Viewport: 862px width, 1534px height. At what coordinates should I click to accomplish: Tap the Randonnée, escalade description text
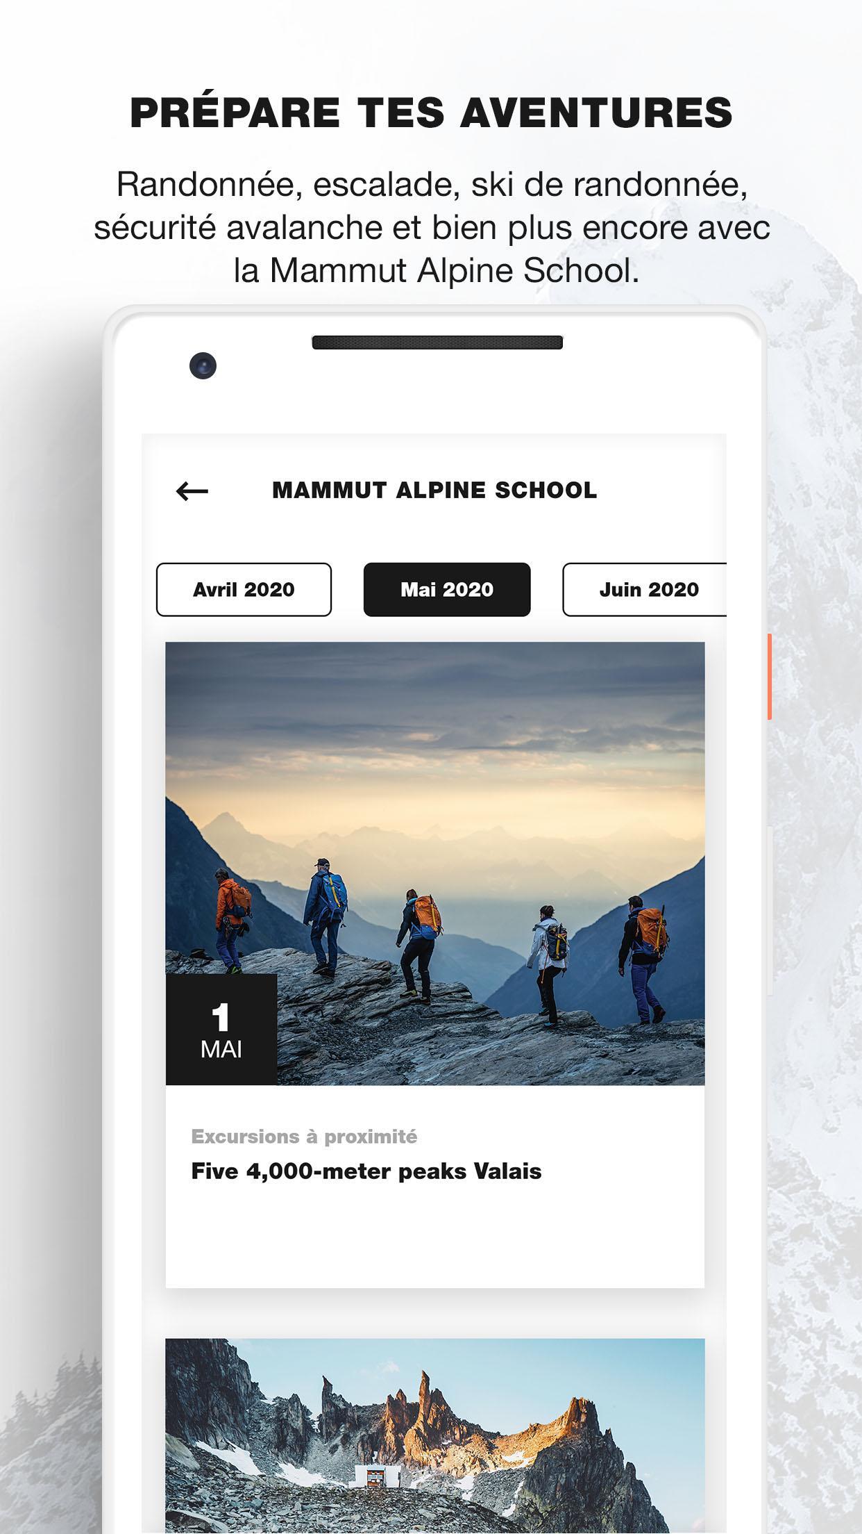432,227
